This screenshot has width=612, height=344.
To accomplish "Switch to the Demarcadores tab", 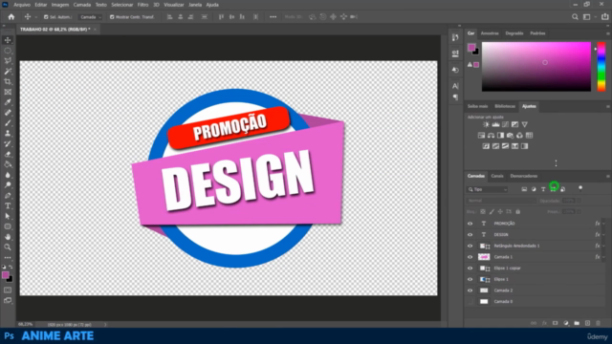I will [524, 176].
